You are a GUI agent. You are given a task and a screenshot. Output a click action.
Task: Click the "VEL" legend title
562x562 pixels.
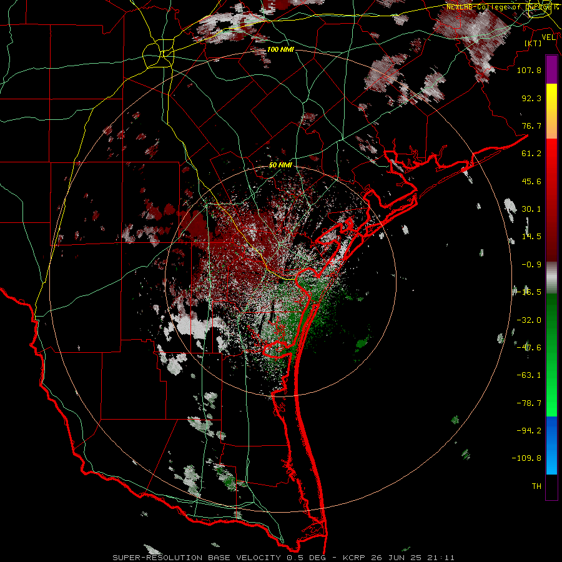pos(548,37)
